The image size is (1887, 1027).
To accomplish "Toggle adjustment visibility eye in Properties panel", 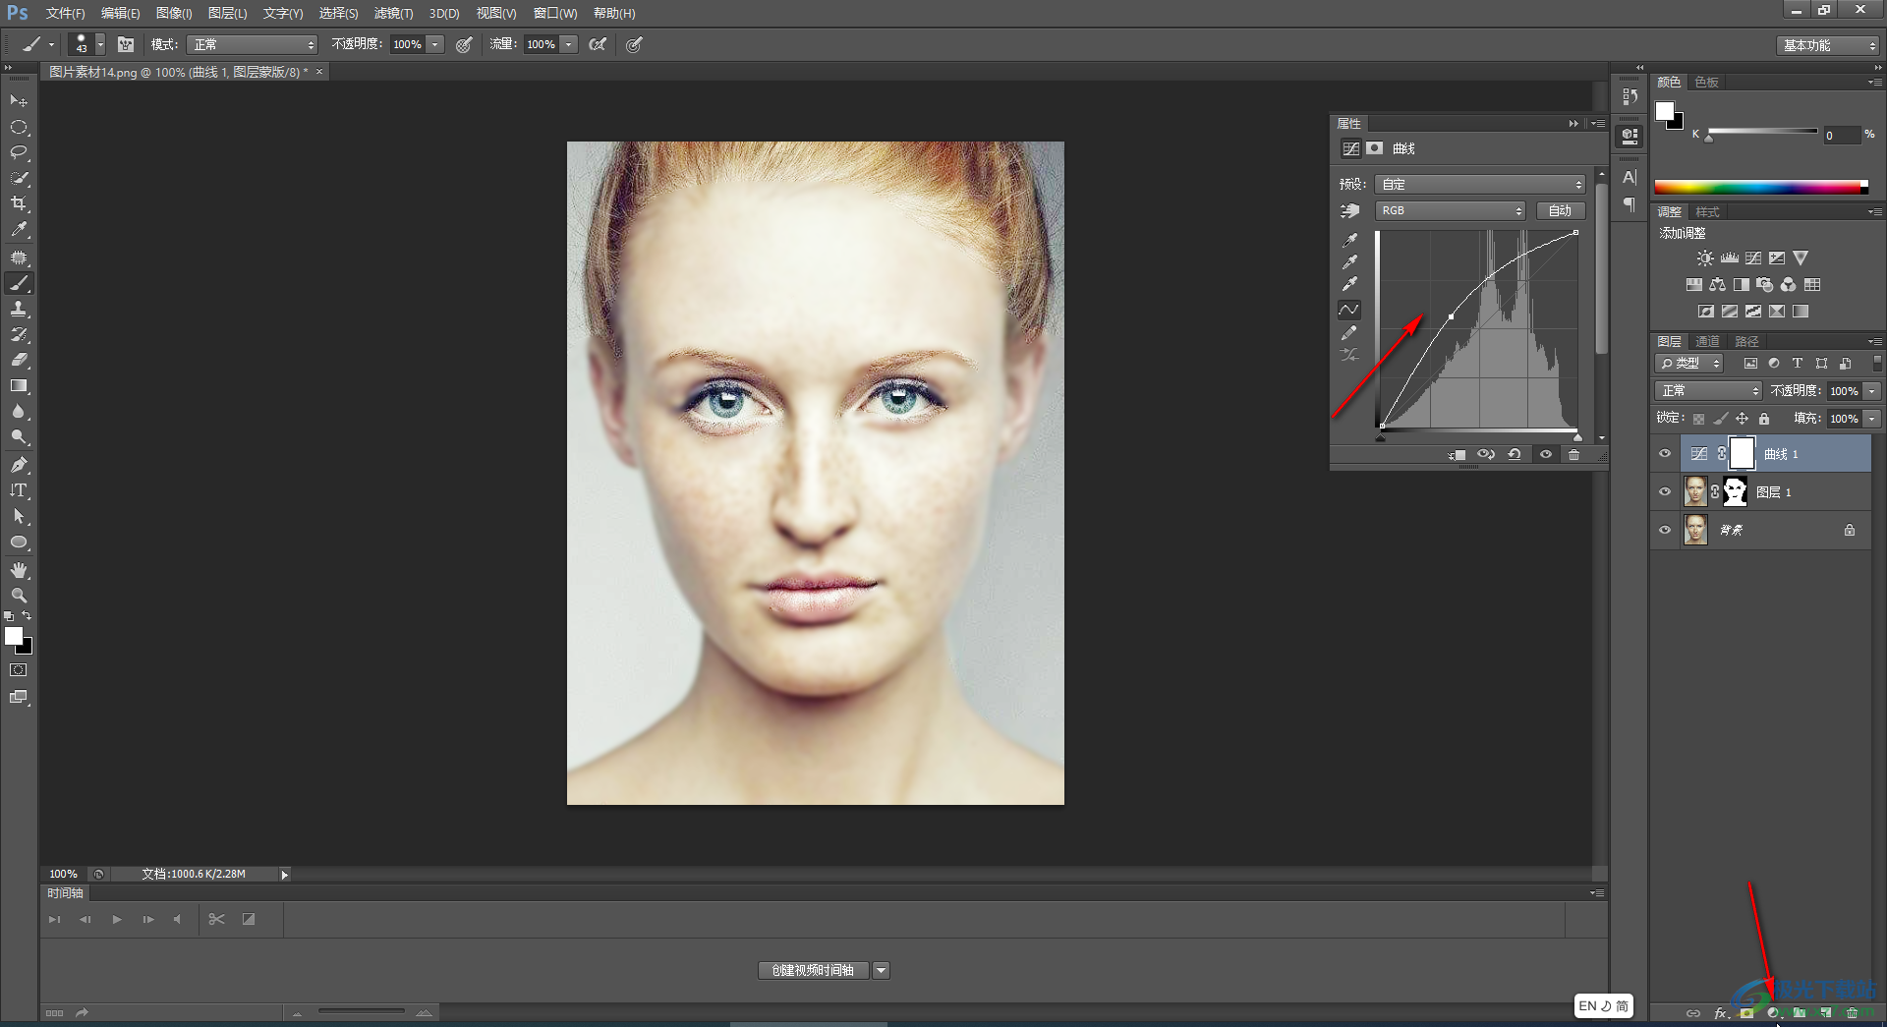I will tap(1545, 454).
